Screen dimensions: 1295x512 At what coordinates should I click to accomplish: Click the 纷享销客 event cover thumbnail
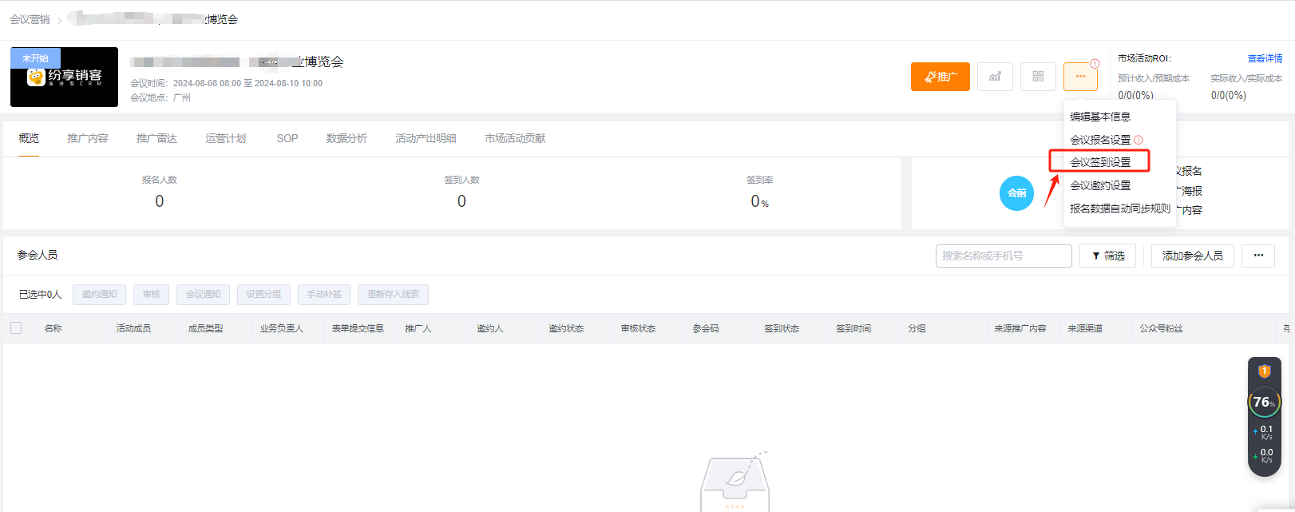[x=64, y=77]
